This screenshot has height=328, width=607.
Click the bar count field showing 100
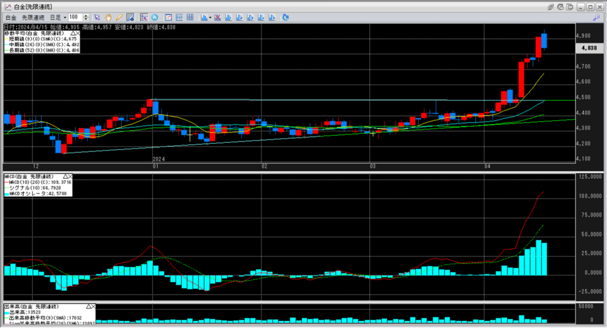click(75, 18)
